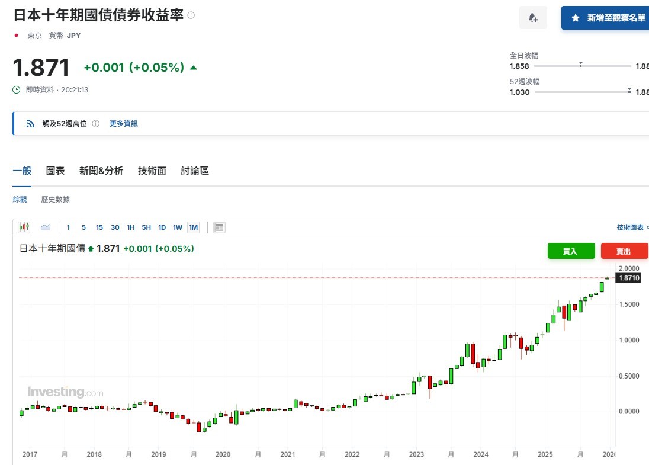The image size is (649, 465).
Task: Click the alert bell icon button
Action: click(533, 18)
